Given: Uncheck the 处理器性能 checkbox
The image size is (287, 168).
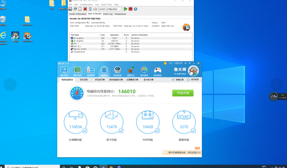Looking at the screenshot, I should coord(85,131).
